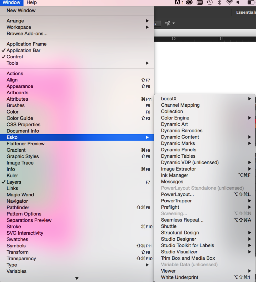This screenshot has width=256, height=282.
Task: Open the Collection panel in Esko submenu
Action: 205,111
